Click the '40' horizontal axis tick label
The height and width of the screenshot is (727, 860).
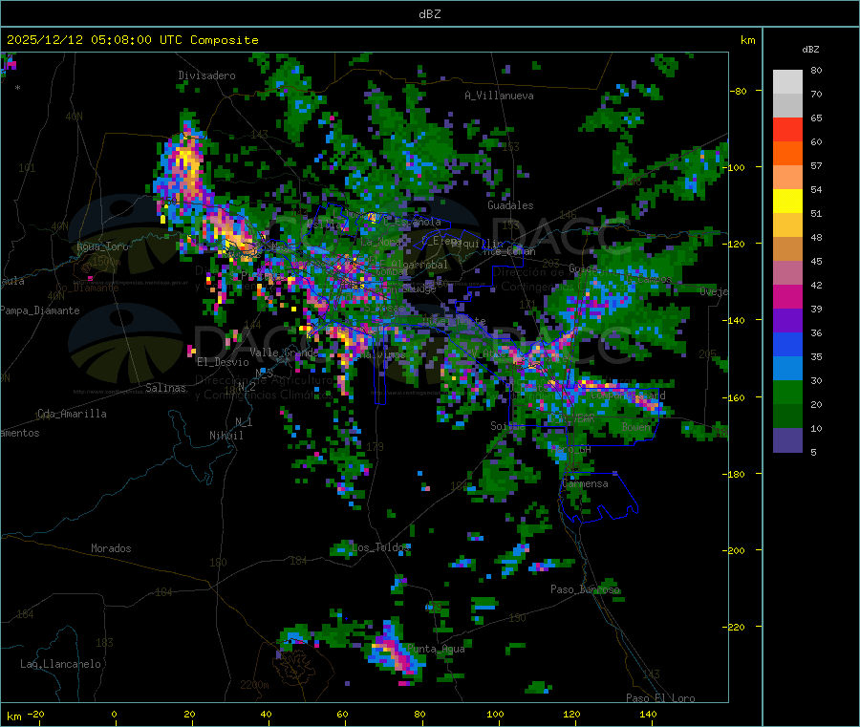(x=266, y=714)
